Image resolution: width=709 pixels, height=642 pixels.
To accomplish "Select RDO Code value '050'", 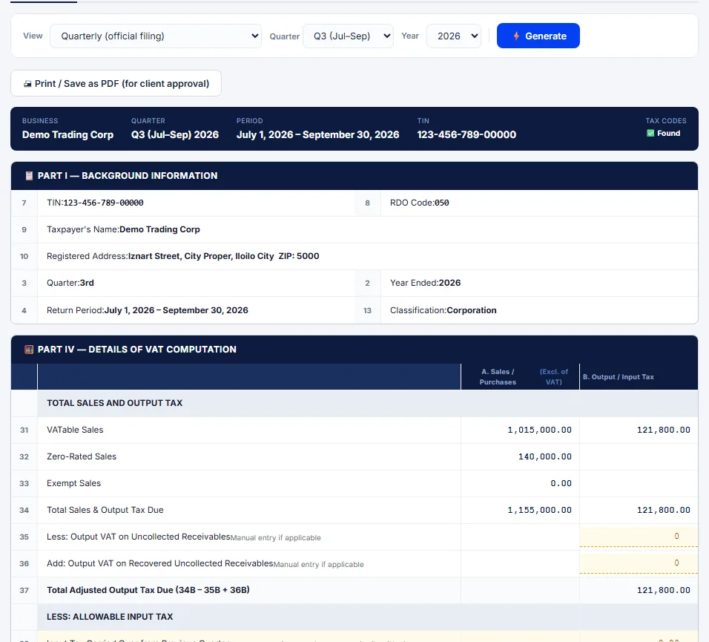I will tap(442, 203).
